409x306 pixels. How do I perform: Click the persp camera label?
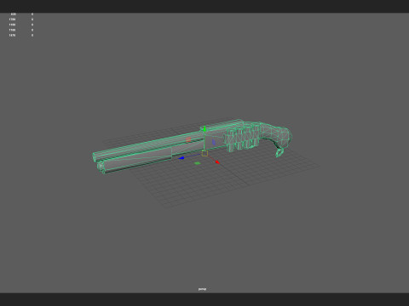pos(202,289)
